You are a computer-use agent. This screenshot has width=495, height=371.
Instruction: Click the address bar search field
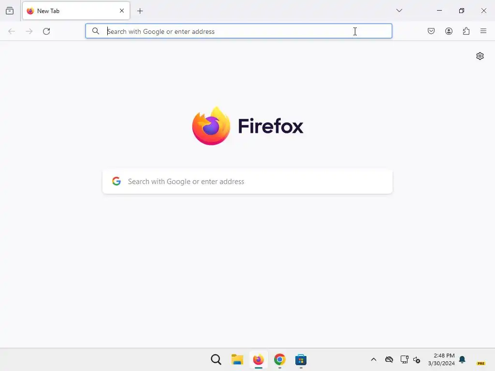239,31
